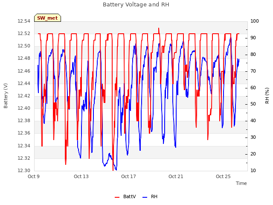Click the 12.46 battery axis value

point(24,71)
